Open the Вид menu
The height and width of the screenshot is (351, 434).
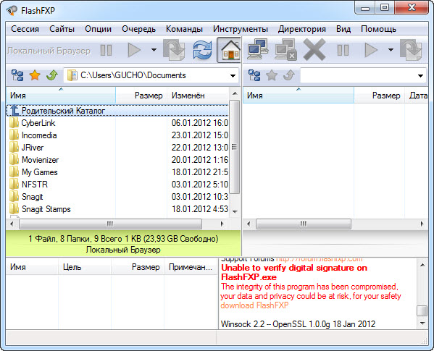coord(343,29)
